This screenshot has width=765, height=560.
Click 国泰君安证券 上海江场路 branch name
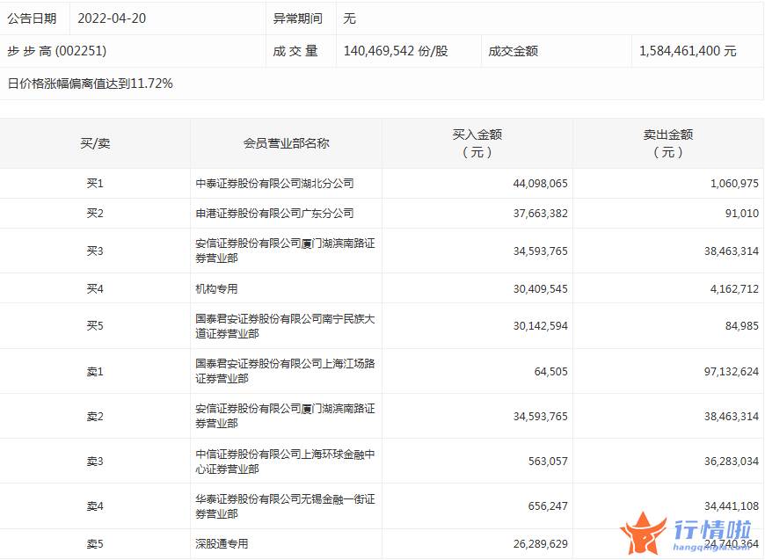click(x=285, y=371)
